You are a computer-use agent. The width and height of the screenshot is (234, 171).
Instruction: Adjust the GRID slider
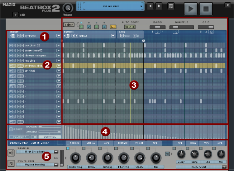point(206,27)
